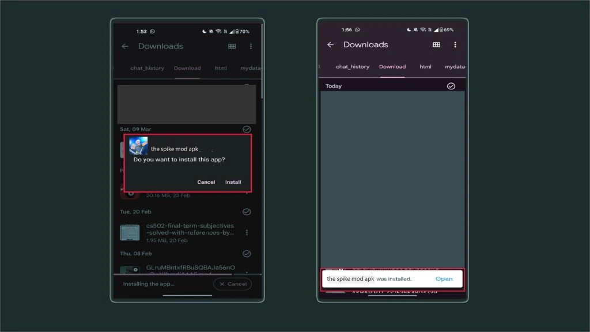Open options for cs502-final-term-subjectives file
Image resolution: width=590 pixels, height=332 pixels.
coord(247,232)
